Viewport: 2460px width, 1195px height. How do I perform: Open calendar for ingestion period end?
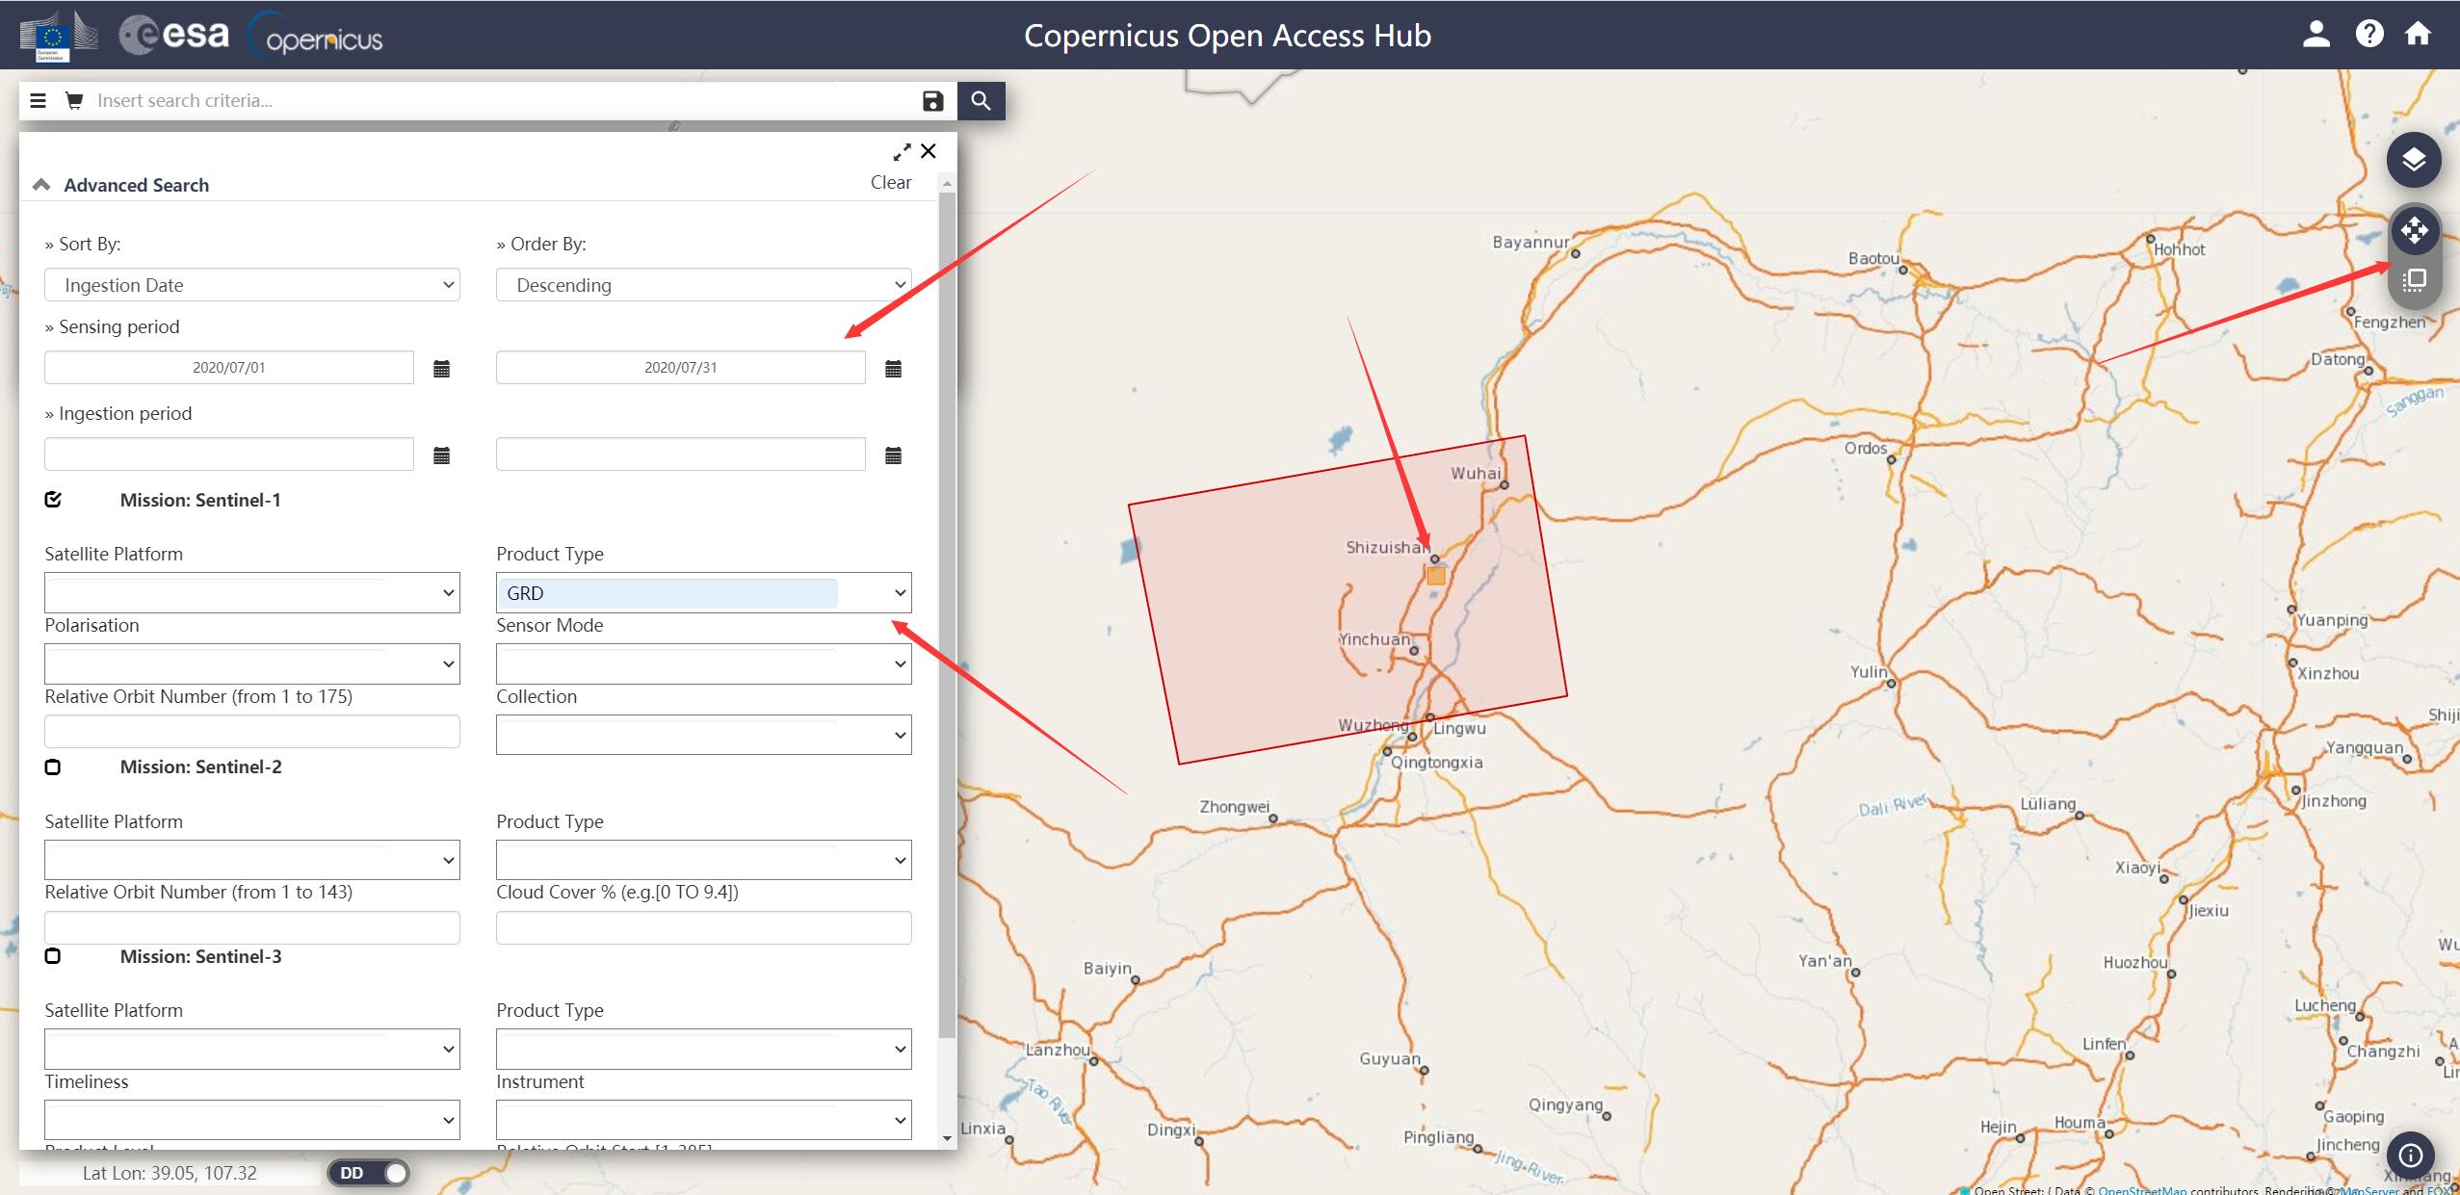[893, 455]
